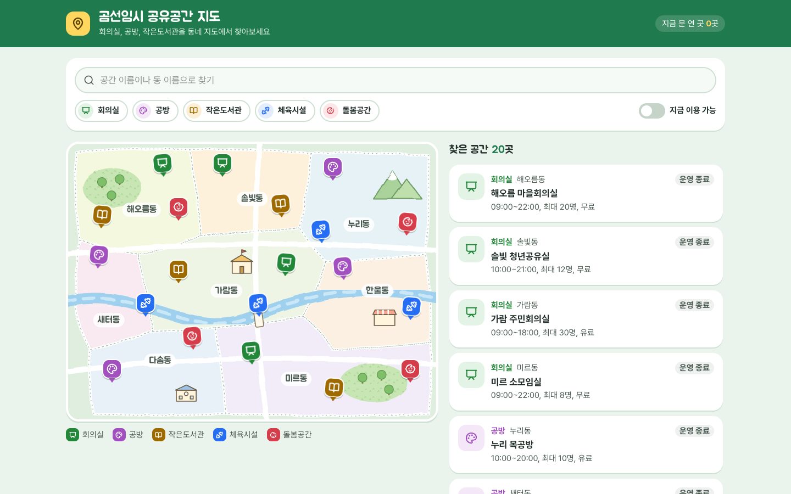
Task: Open the 가람 주민회의실 card
Action: point(586,319)
